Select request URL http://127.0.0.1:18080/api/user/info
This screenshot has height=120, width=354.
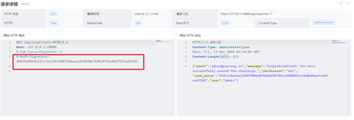tap(245, 14)
